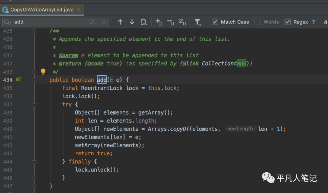Unselect occurrence icon in search bar

point(171,22)
